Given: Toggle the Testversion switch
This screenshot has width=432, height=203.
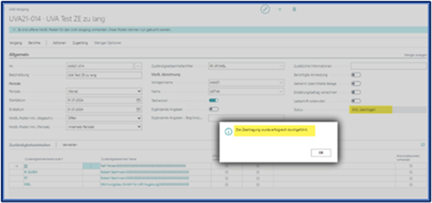Looking at the screenshot, I should [213, 100].
